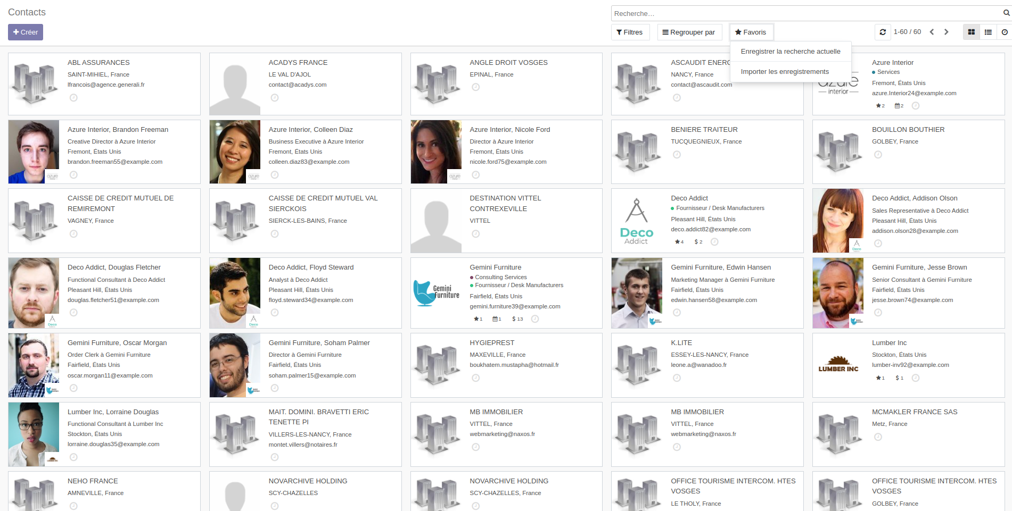
Task: Click Colleen Diaz's profile photo
Action: [235, 152]
